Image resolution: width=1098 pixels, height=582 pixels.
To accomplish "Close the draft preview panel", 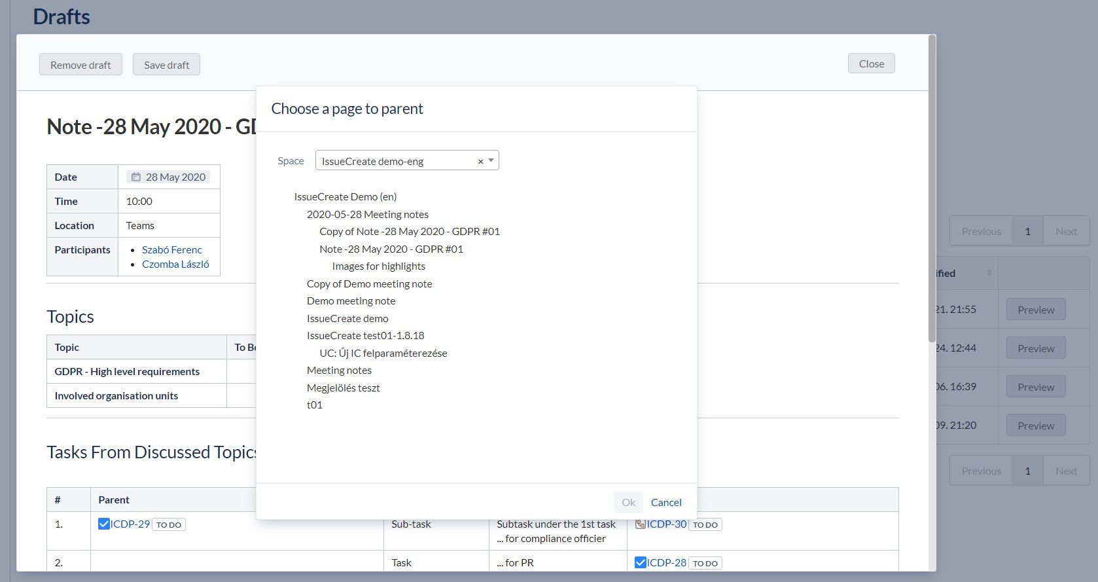I will click(872, 64).
